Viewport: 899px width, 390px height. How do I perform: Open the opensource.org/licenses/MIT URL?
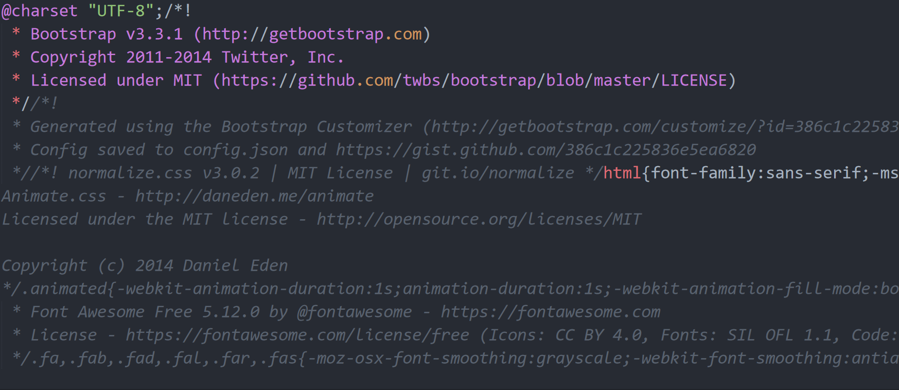tap(479, 219)
